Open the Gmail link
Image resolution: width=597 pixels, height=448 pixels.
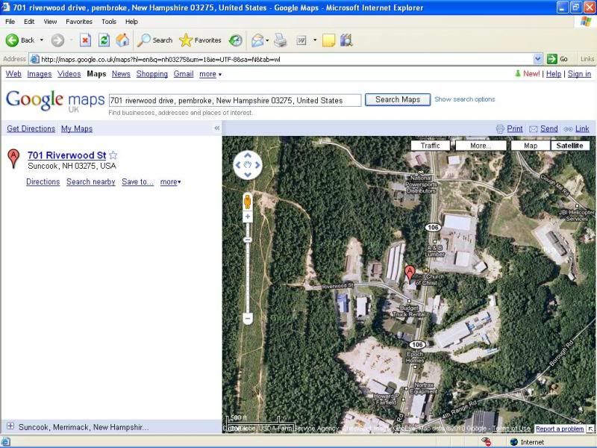point(184,74)
